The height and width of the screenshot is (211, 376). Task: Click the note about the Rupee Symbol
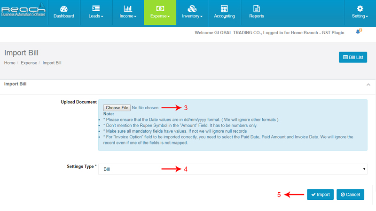[x=180, y=125]
